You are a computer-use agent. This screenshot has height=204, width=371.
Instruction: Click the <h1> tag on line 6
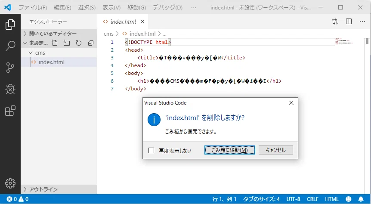tap(143, 81)
